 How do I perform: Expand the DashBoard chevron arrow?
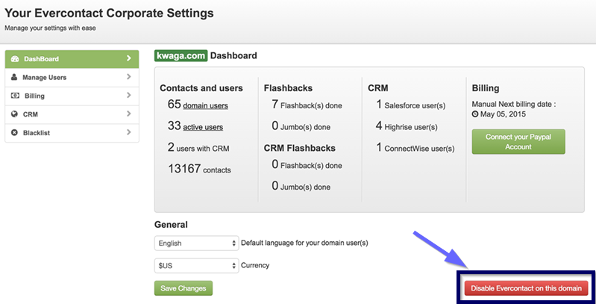coord(129,58)
